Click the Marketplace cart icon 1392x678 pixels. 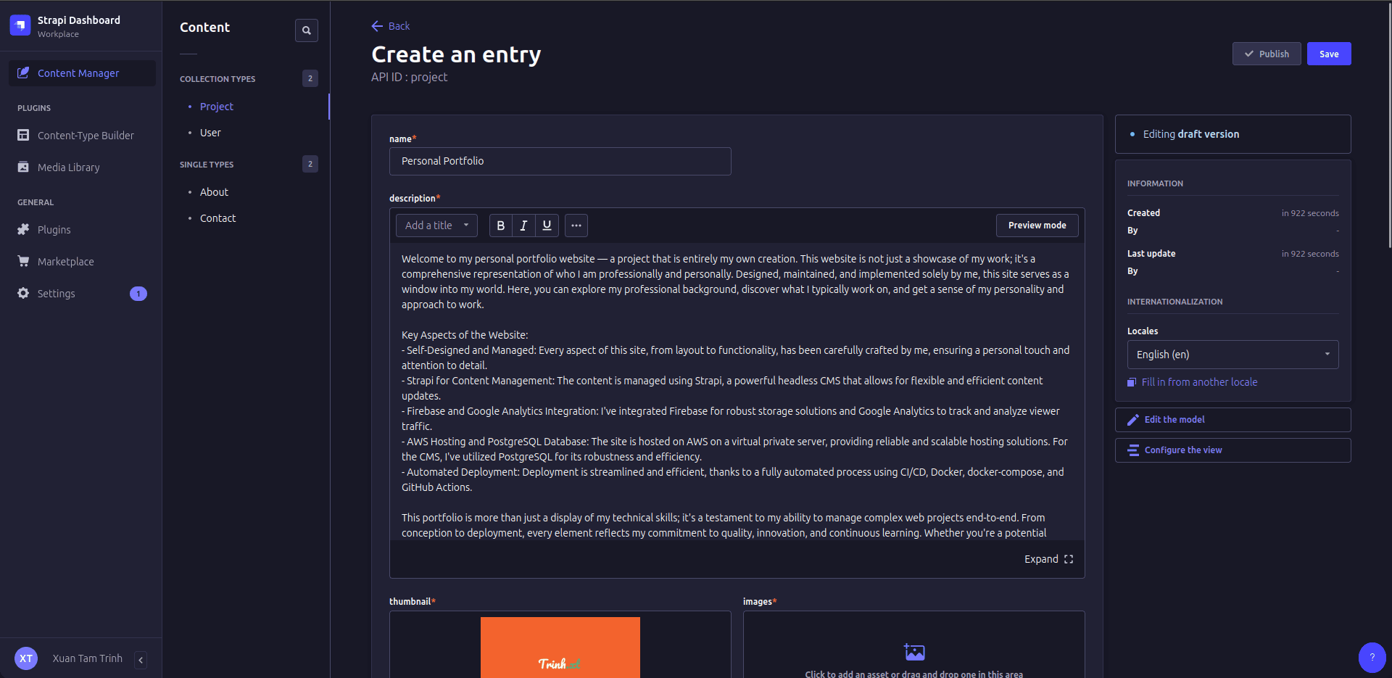(23, 261)
